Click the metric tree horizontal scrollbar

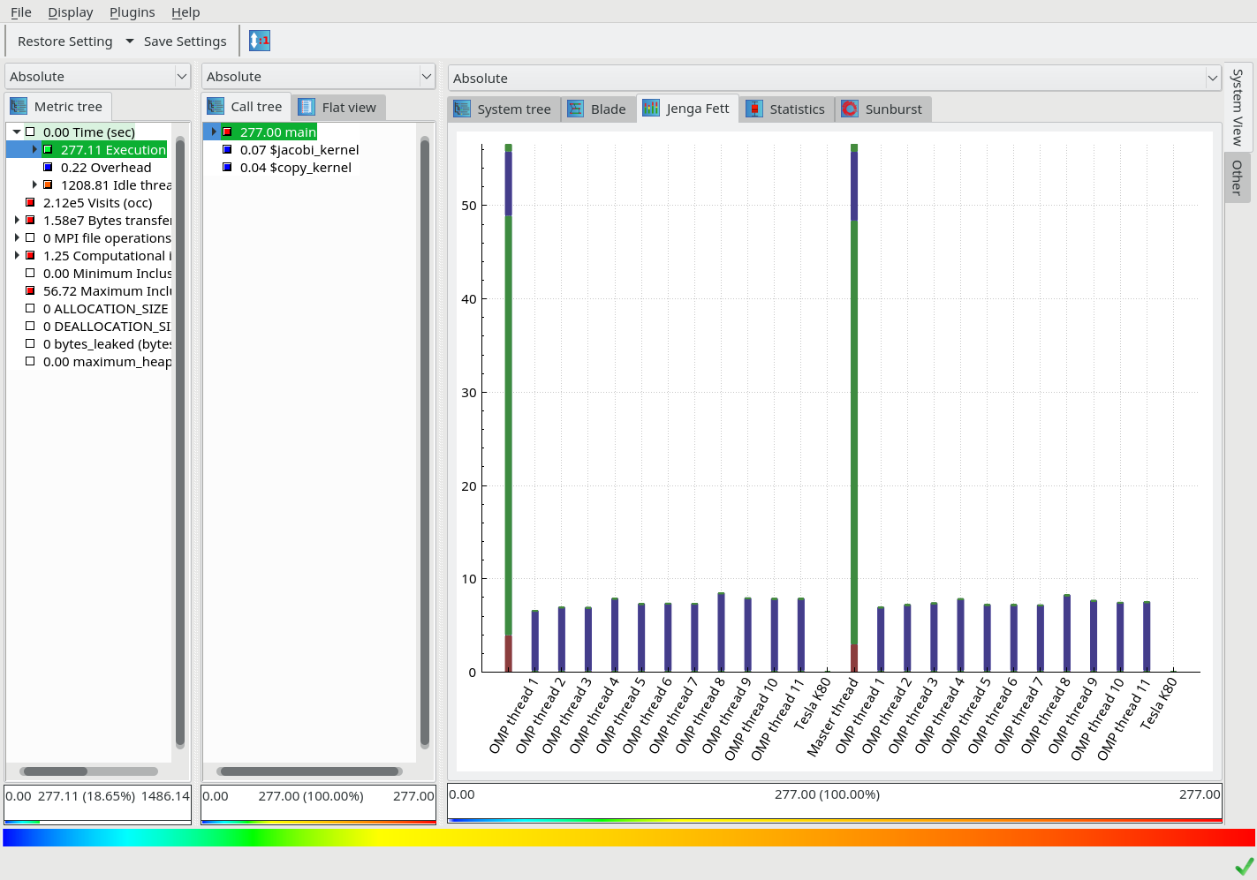(x=88, y=771)
